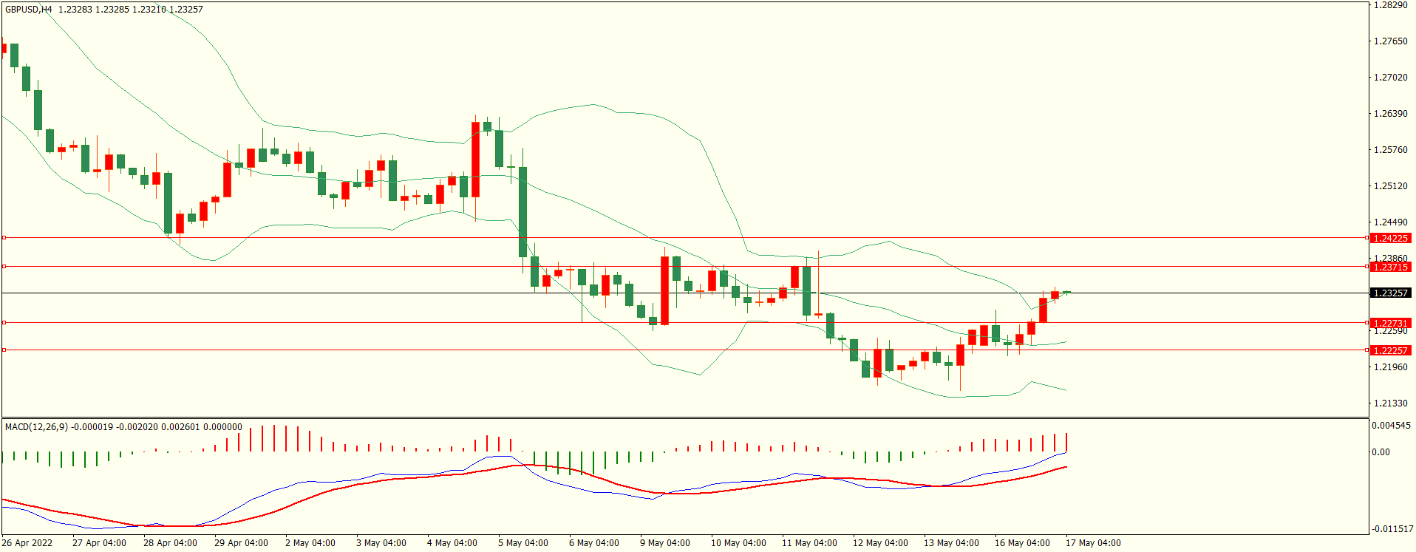Click the 1.21960 price scale value
Viewport: 1416px width, 552px height.
tap(1390, 367)
